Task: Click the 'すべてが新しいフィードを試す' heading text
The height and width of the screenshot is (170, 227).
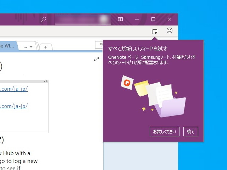Action: pyautogui.click(x=138, y=49)
